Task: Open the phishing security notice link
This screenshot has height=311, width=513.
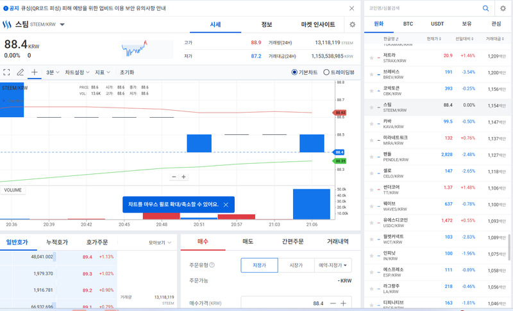Action: [x=93, y=8]
